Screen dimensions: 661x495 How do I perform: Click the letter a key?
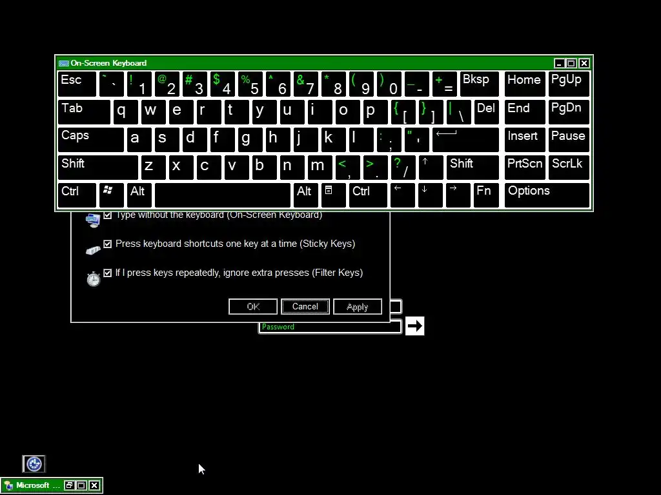tap(139, 139)
